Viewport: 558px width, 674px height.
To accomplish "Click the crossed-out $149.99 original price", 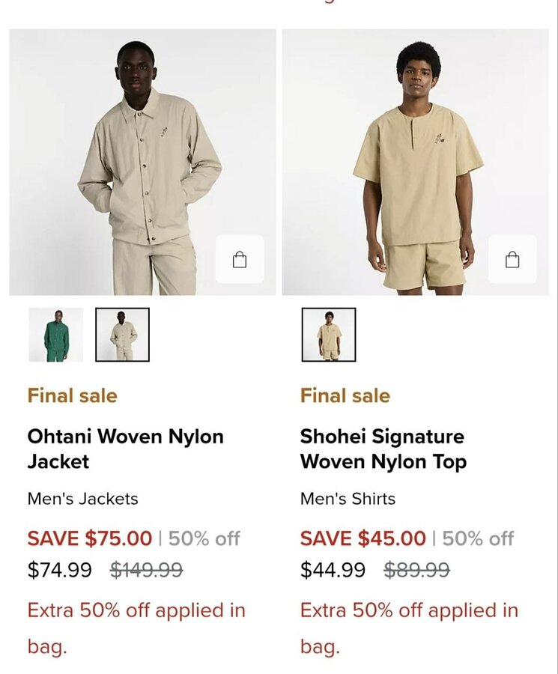I will 147,570.
